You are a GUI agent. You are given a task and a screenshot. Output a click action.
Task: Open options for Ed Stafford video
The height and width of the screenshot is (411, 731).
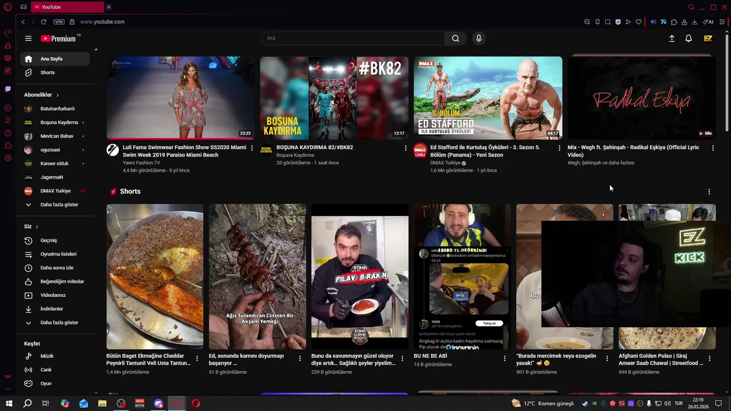click(559, 148)
